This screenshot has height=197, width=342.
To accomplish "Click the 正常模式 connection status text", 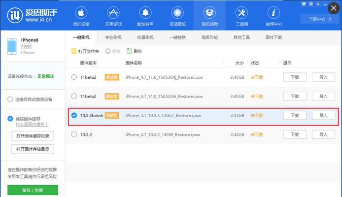I will [46, 76].
